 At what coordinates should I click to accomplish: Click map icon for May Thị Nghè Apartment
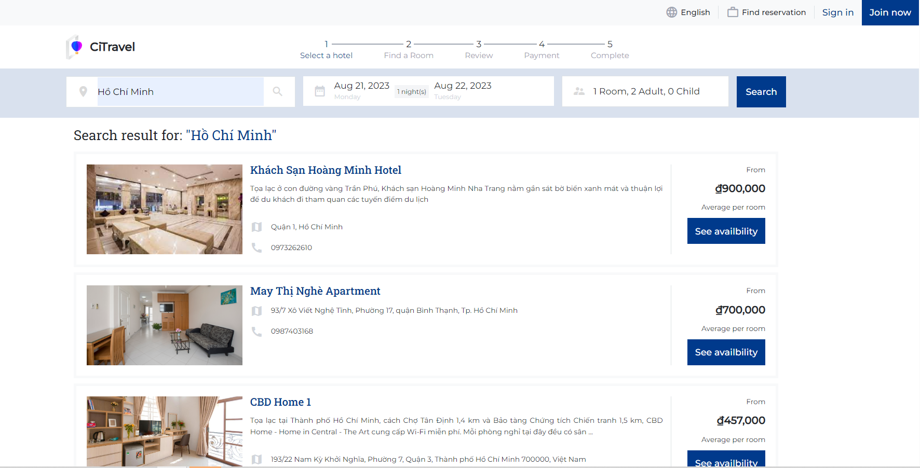tap(256, 311)
